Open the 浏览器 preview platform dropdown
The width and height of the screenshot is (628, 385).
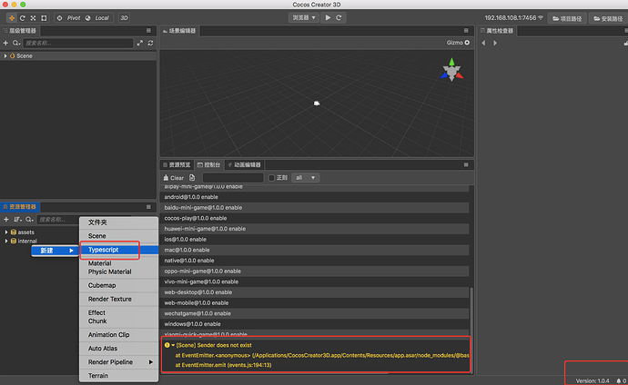pyautogui.click(x=304, y=17)
